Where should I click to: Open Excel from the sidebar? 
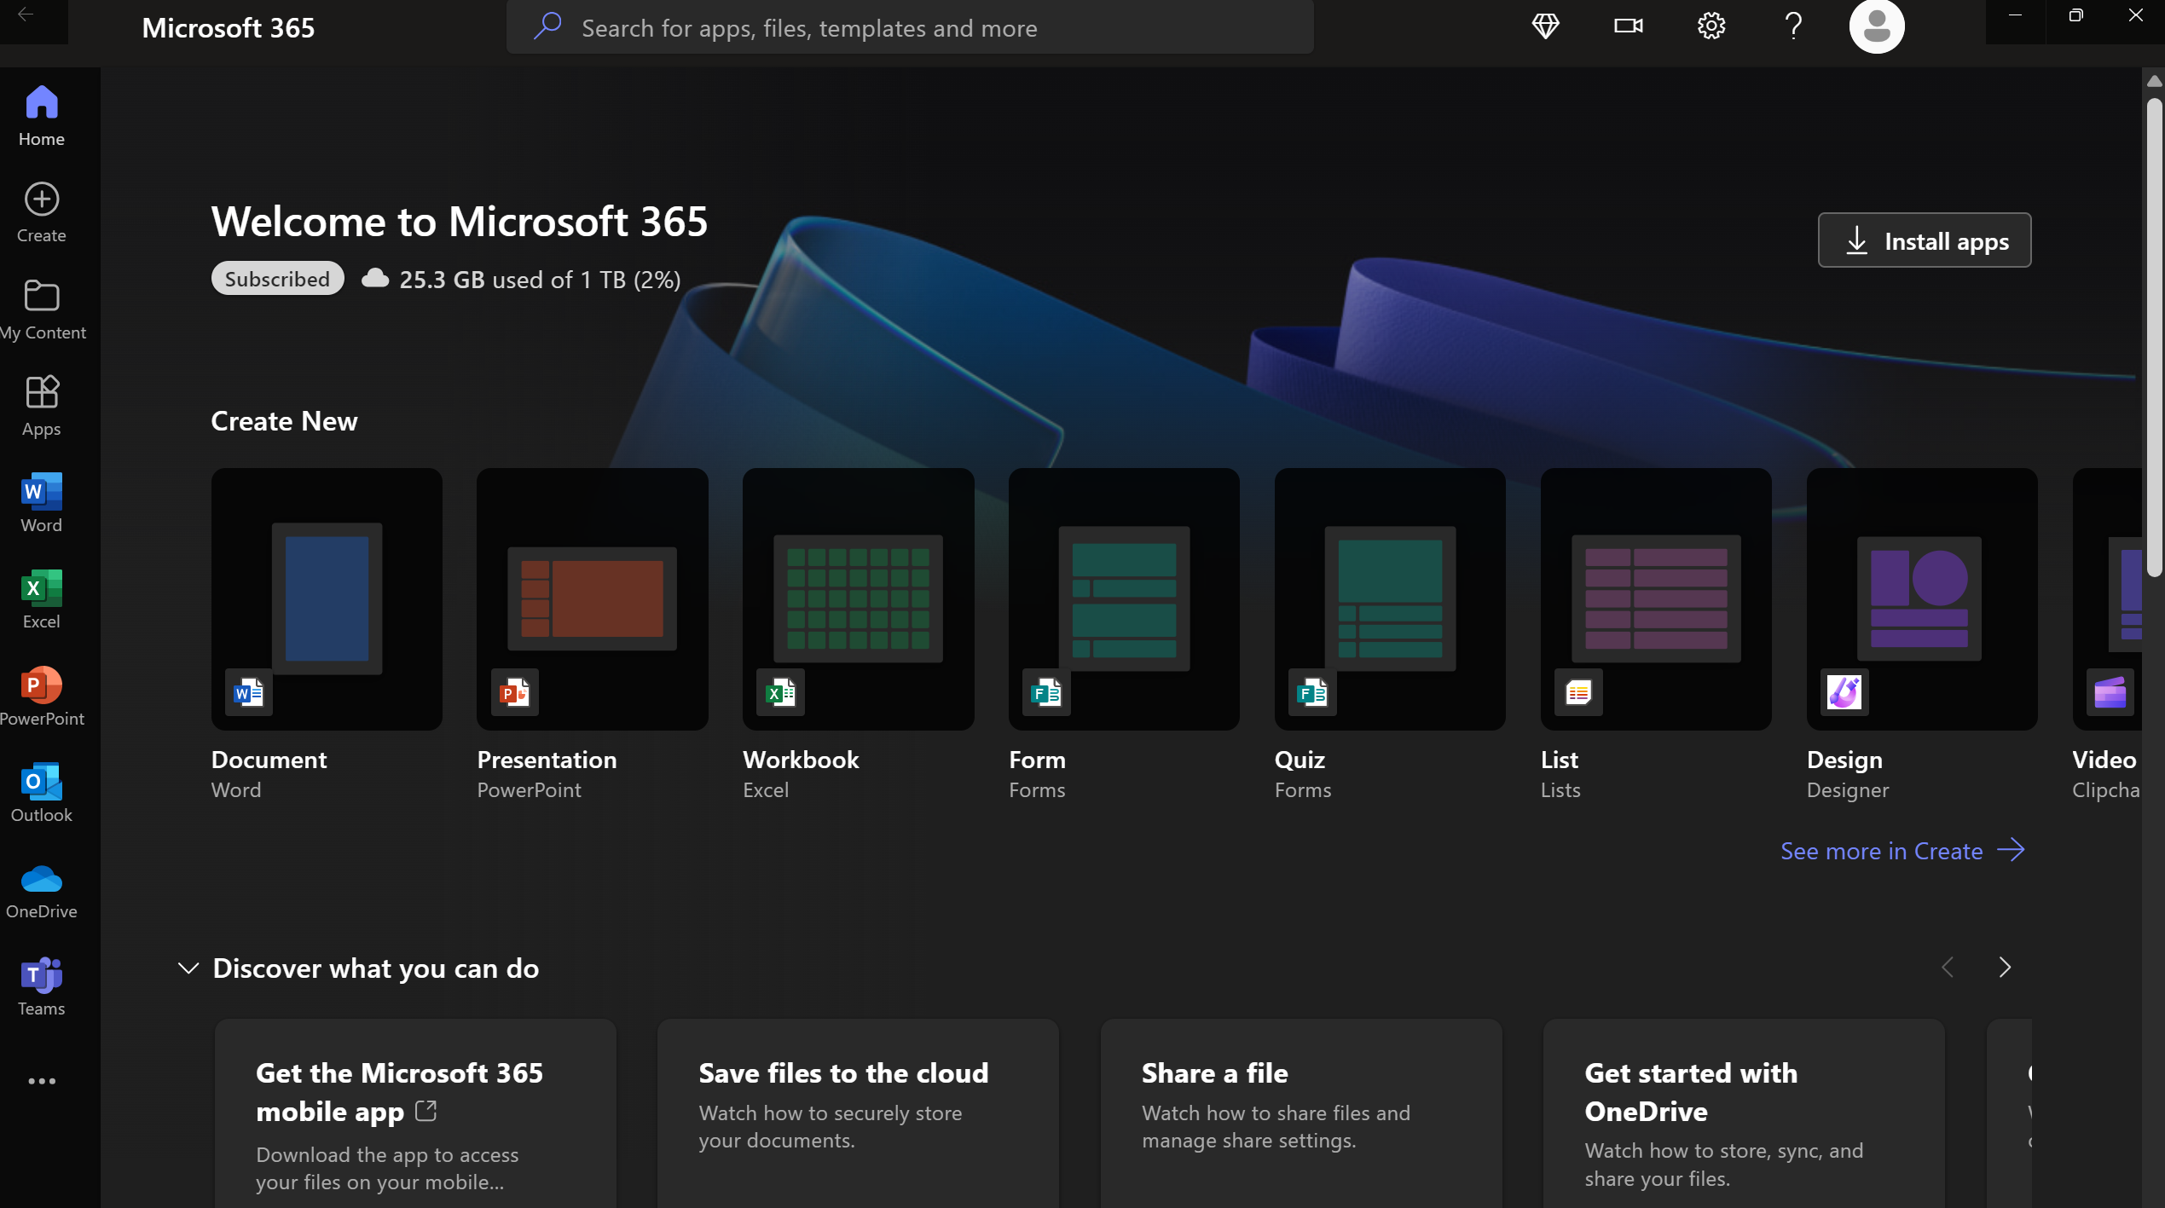pos(40,597)
